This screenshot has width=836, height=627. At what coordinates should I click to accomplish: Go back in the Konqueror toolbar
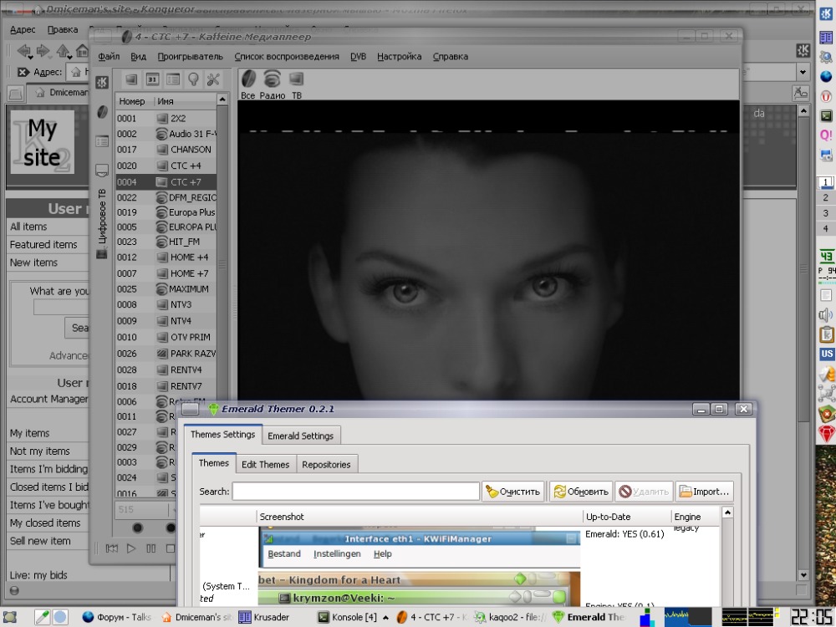(x=24, y=51)
